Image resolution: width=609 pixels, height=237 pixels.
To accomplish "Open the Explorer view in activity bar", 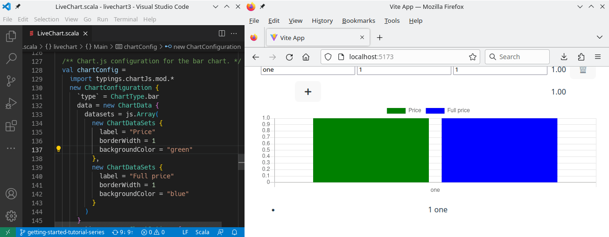I will (11, 37).
